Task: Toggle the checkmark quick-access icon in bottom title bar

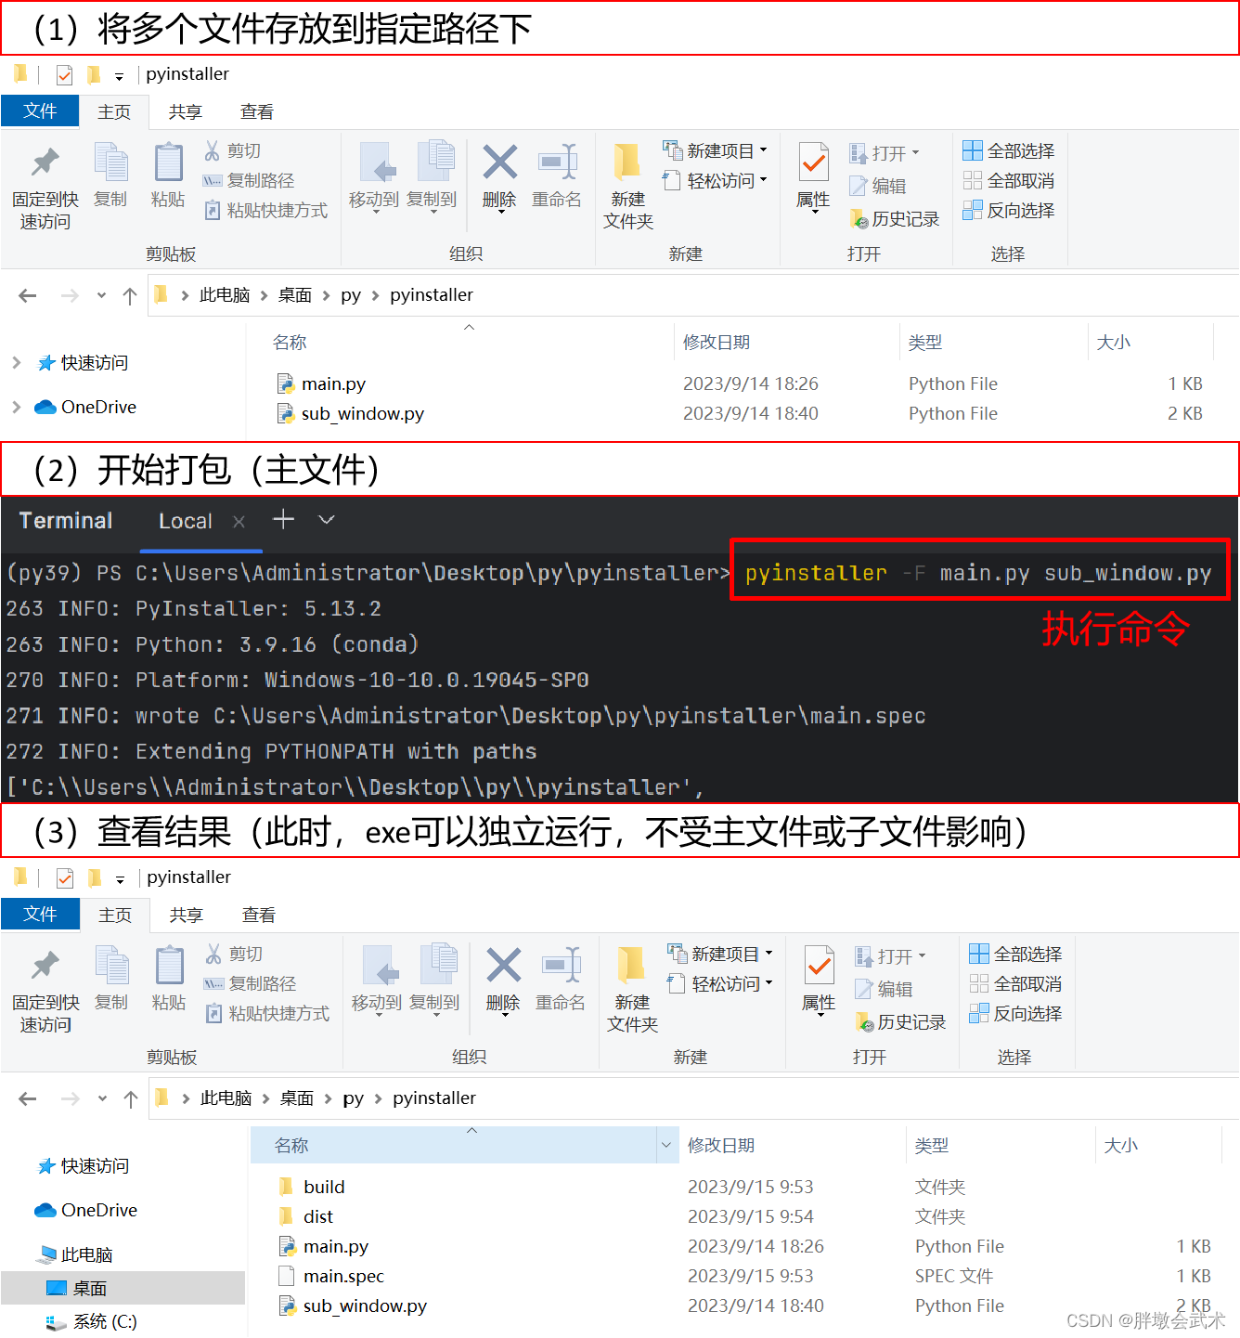Action: point(65,877)
